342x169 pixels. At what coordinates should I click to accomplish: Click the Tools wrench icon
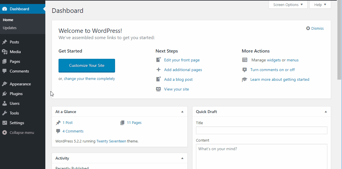click(5, 113)
